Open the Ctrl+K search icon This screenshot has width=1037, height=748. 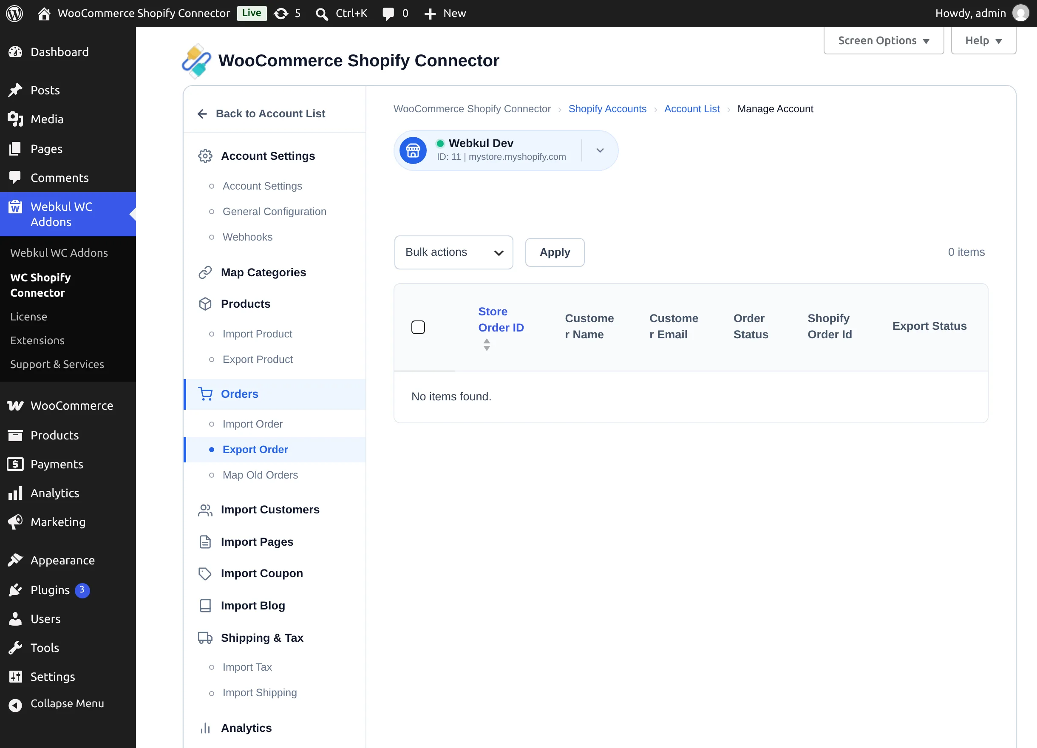click(x=322, y=14)
